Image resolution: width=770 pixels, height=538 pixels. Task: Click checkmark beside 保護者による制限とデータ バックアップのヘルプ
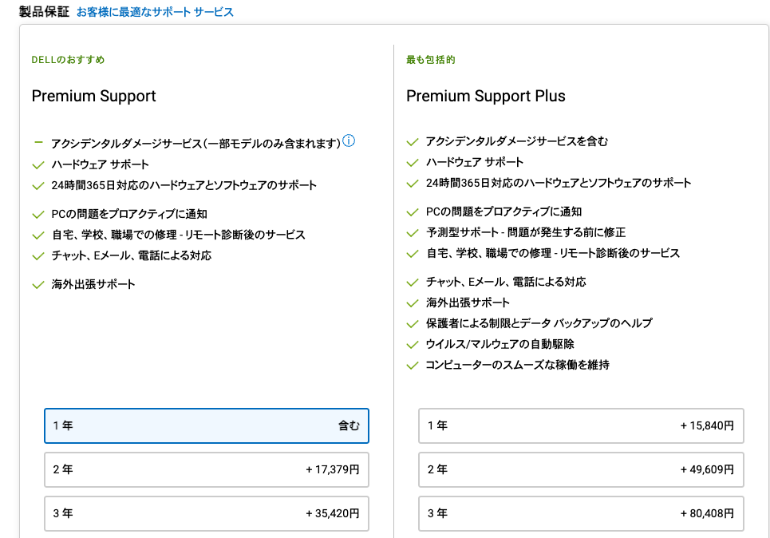click(413, 324)
